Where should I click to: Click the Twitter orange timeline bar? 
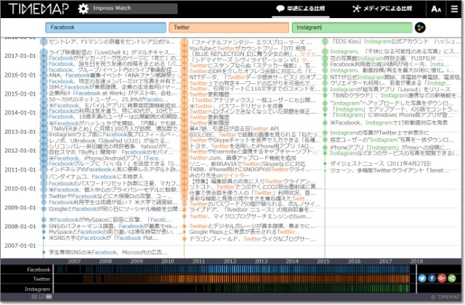(x=232, y=278)
